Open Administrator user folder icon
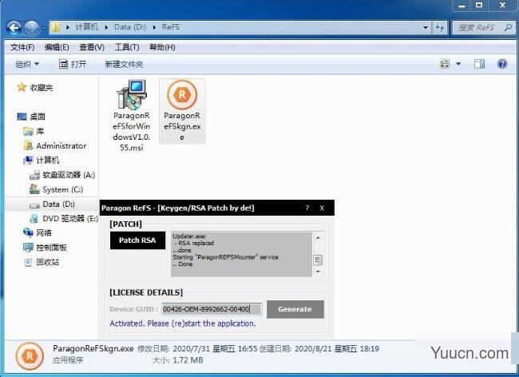The height and width of the screenshot is (377, 519). 28,145
